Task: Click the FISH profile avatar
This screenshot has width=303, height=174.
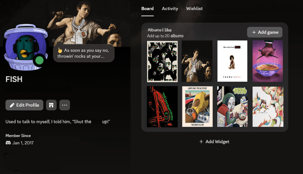Action: (26, 48)
